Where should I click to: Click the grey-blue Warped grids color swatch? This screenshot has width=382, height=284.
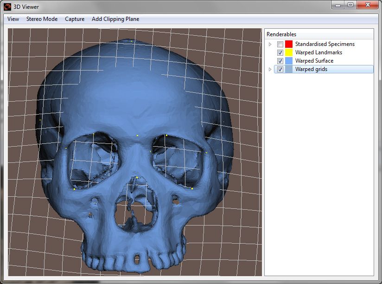[x=289, y=69]
